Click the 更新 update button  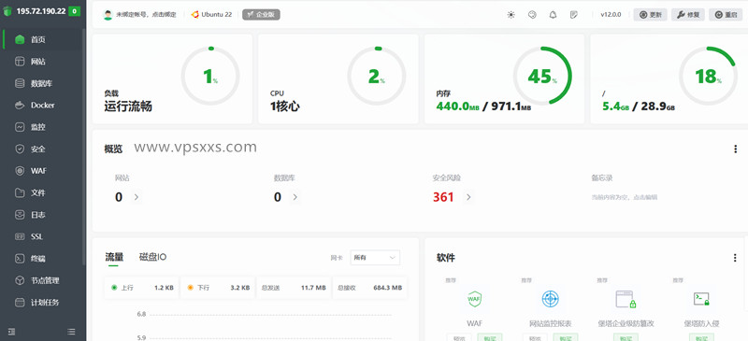[x=650, y=15]
